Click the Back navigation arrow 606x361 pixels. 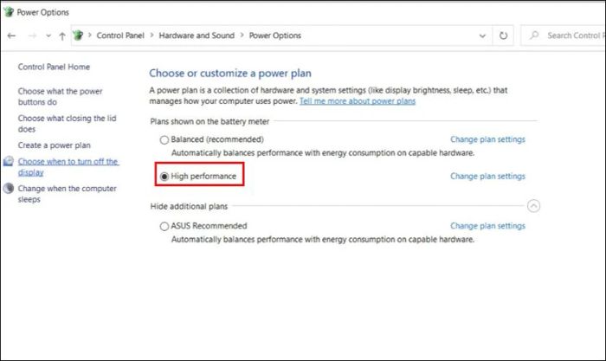point(11,36)
